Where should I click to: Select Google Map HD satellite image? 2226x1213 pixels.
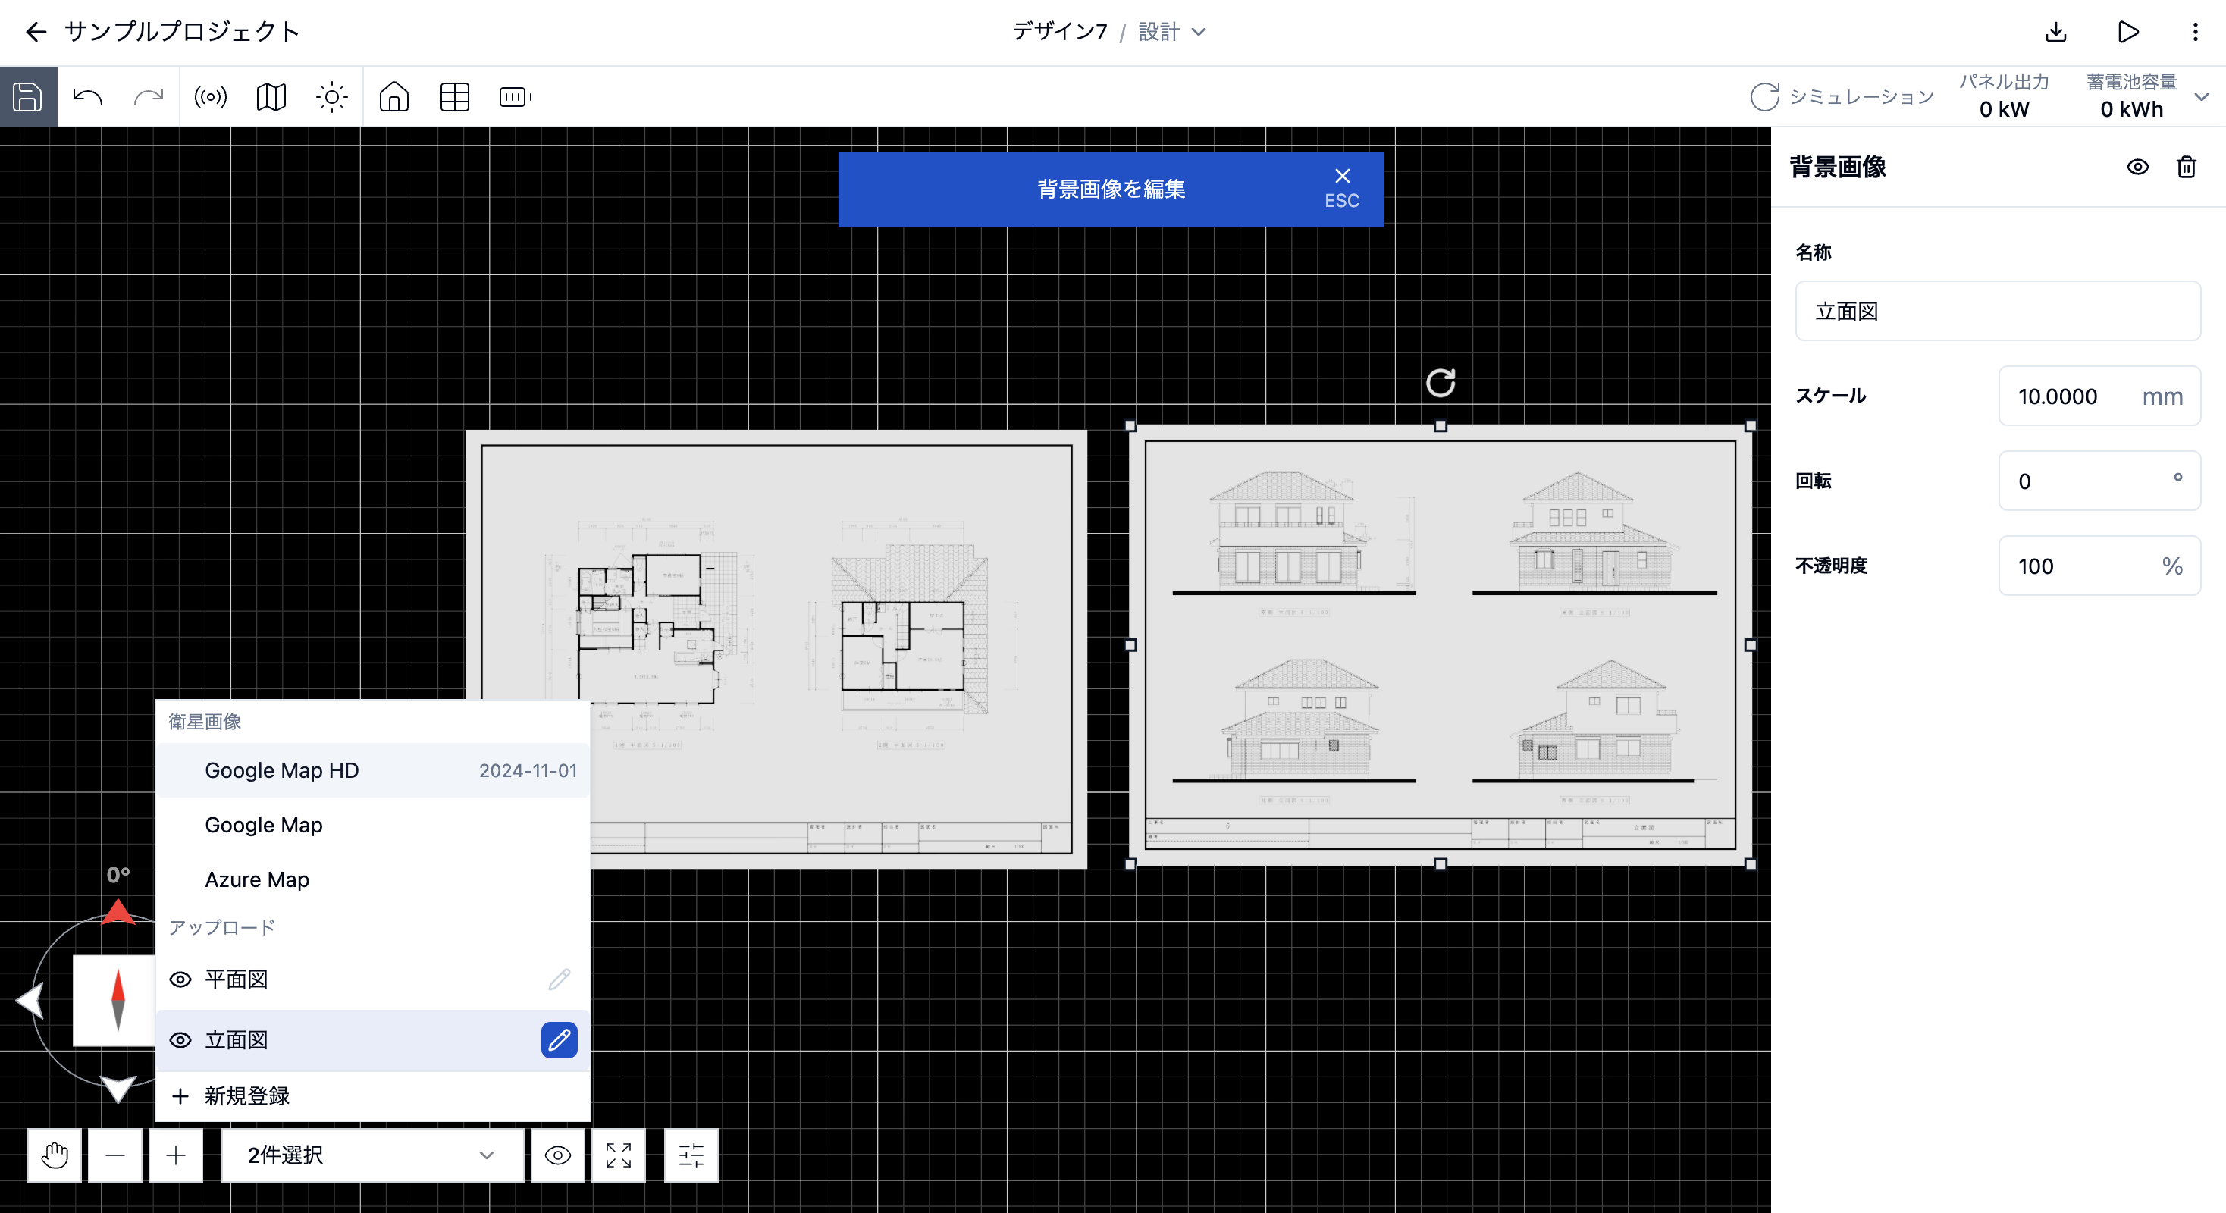pos(372,769)
